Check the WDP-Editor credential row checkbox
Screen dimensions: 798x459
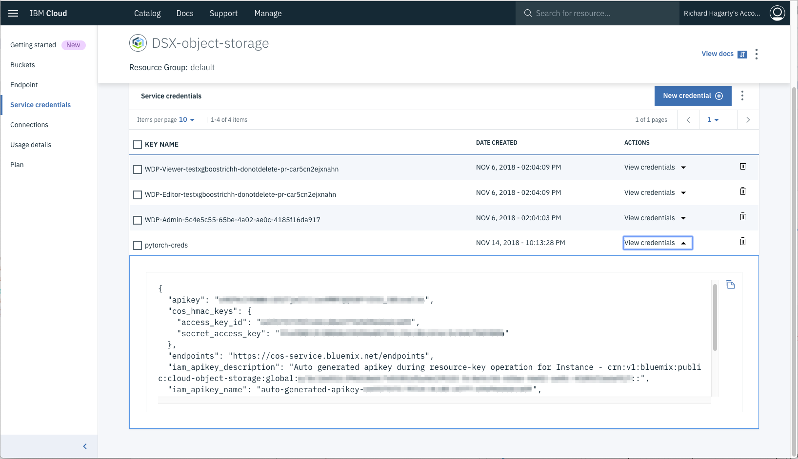(138, 195)
